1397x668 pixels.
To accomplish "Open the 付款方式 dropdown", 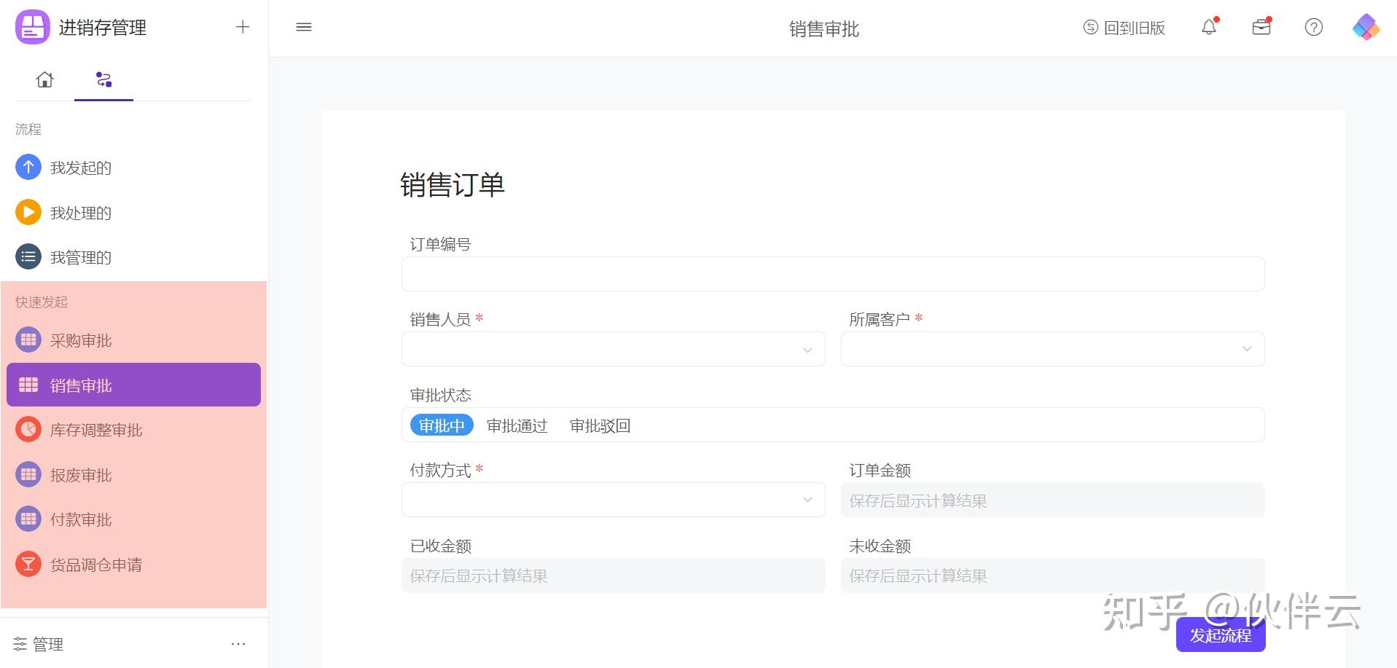I will point(613,500).
